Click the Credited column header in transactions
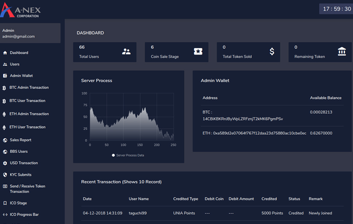Image resolution: width=353 pixels, height=224 pixels. [269, 199]
